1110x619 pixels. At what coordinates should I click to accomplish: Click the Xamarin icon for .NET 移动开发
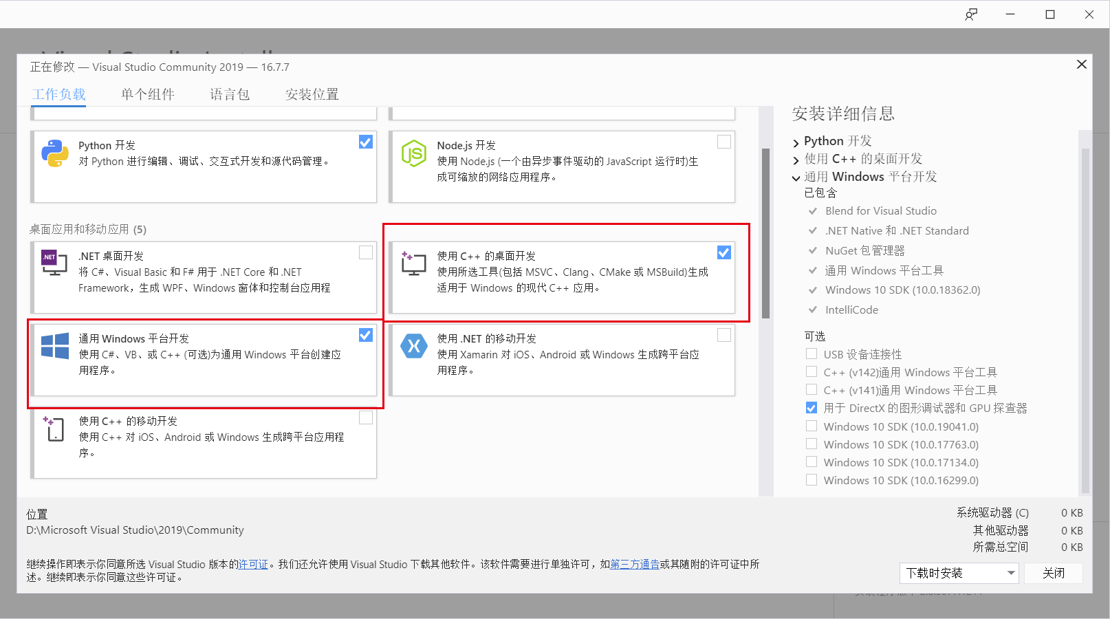414,346
